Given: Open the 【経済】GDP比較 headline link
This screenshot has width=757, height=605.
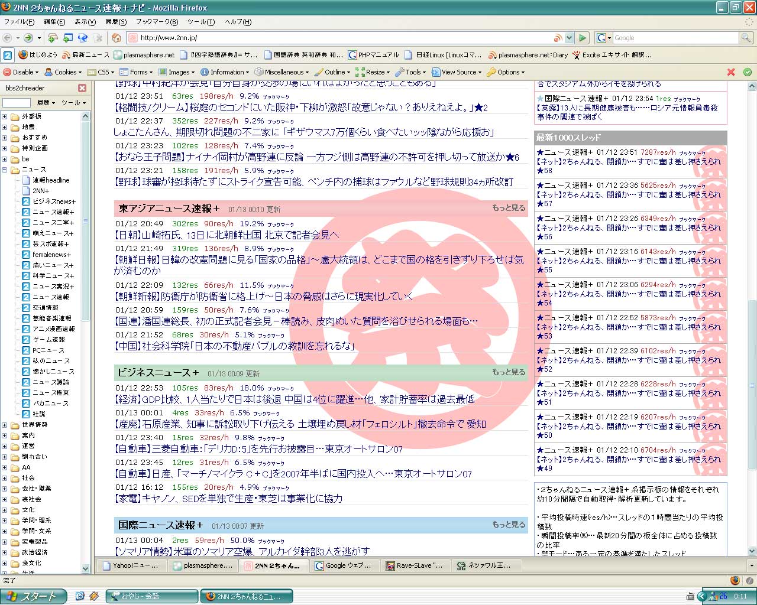Looking at the screenshot, I should pyautogui.click(x=295, y=399).
